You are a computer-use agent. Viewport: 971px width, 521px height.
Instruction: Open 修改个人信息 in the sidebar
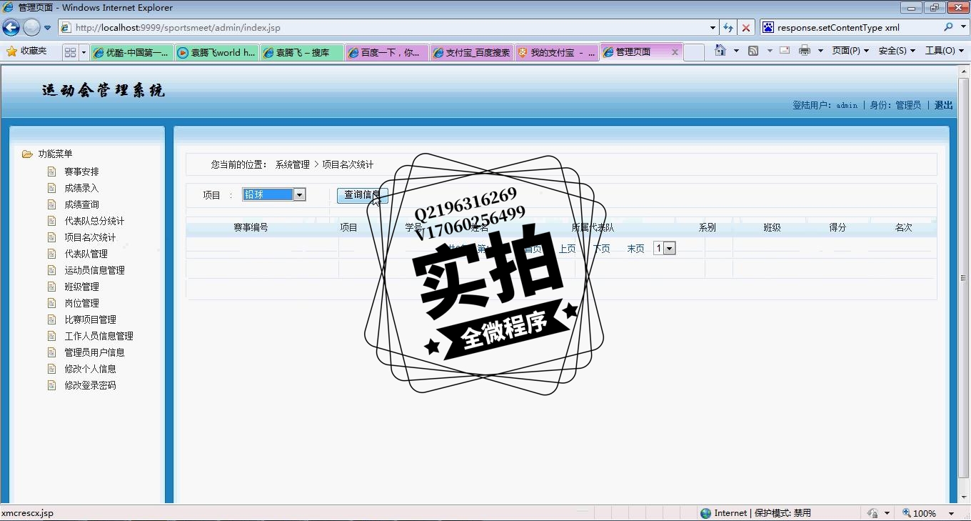(x=90, y=369)
